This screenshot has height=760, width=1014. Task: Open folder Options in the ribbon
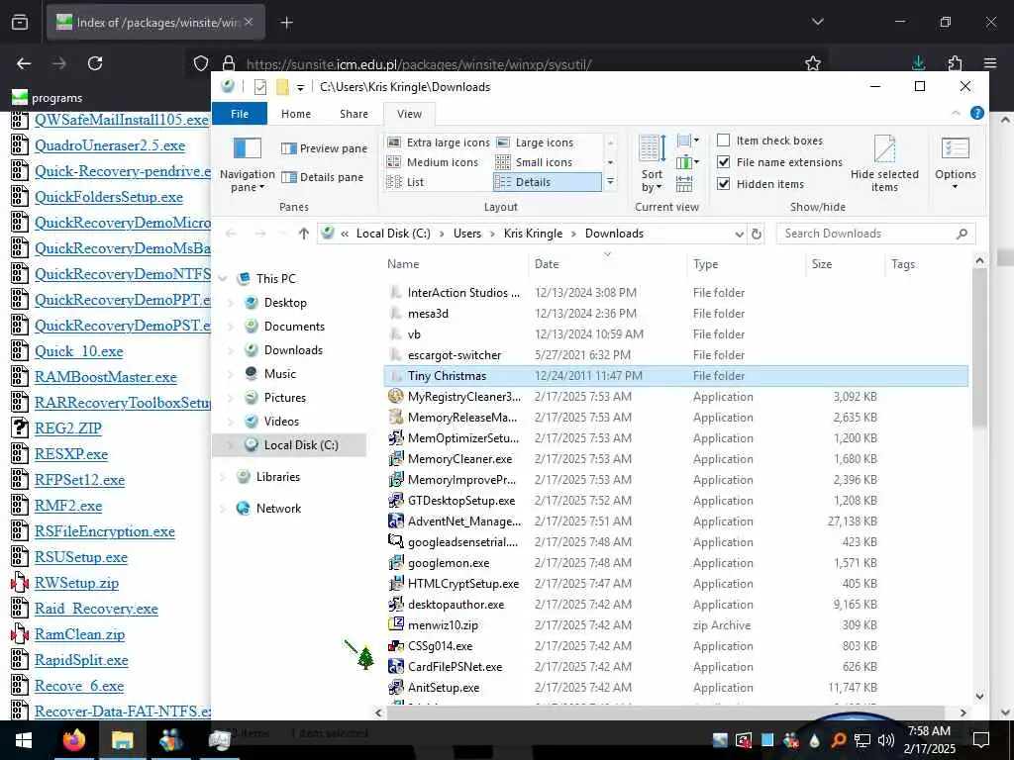click(956, 163)
